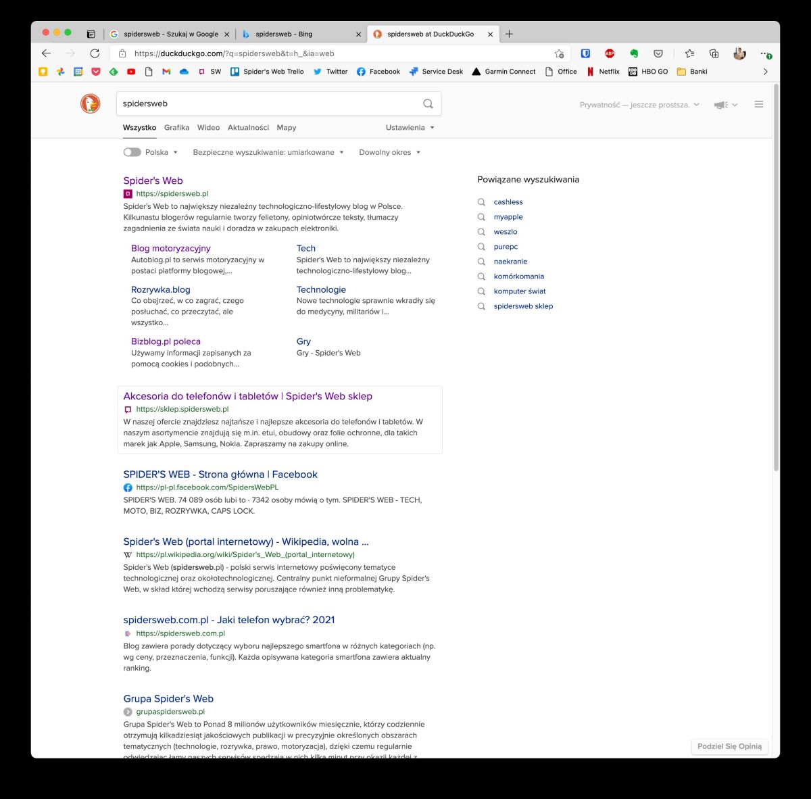Expand the Prywatność promo dropdown
The width and height of the screenshot is (811, 799).
[x=639, y=105]
